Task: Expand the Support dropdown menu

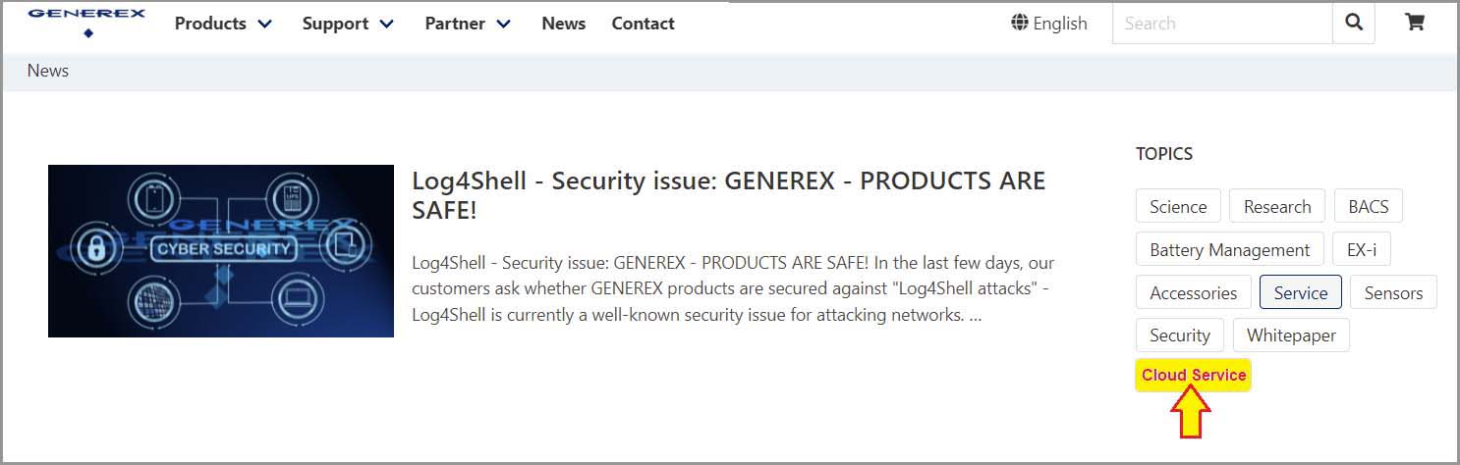Action: click(x=348, y=24)
